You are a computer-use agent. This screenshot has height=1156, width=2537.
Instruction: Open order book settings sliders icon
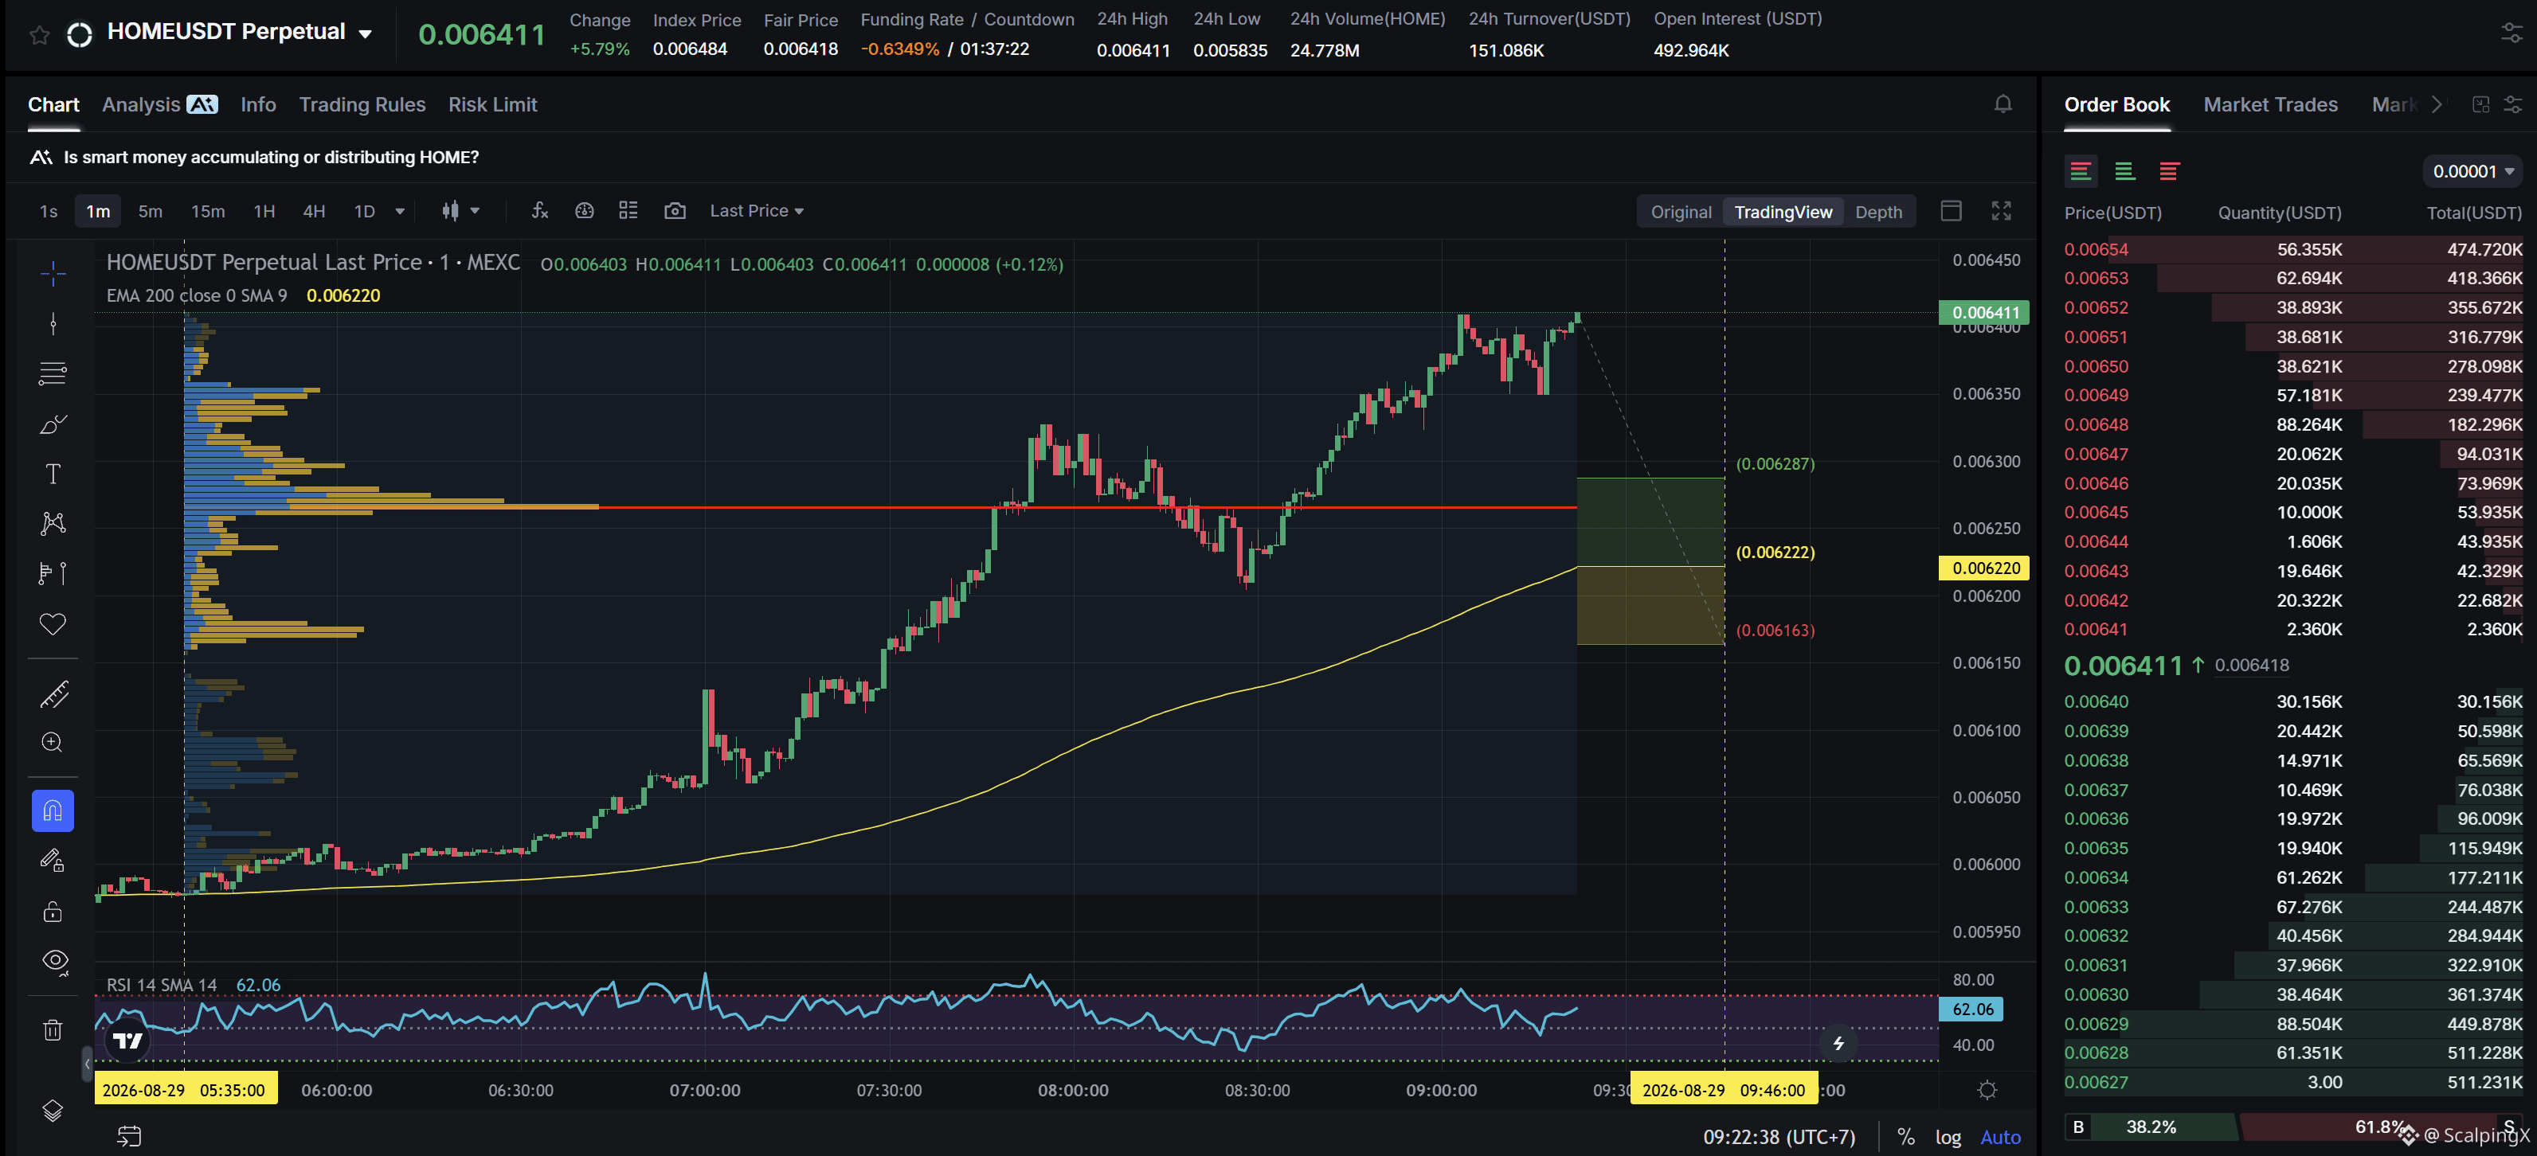(x=2512, y=104)
